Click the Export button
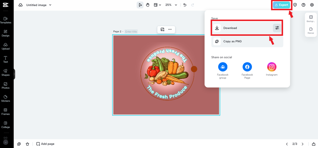The width and height of the screenshot is (318, 148). (x=281, y=5)
